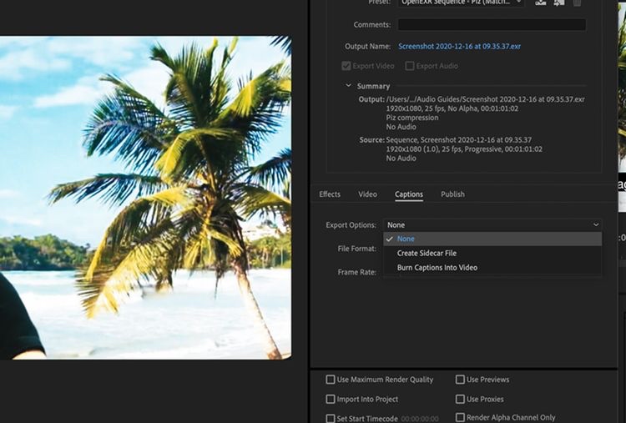The height and width of the screenshot is (423, 626).
Task: Enable Use Maximum Render Quality
Action: coord(331,380)
